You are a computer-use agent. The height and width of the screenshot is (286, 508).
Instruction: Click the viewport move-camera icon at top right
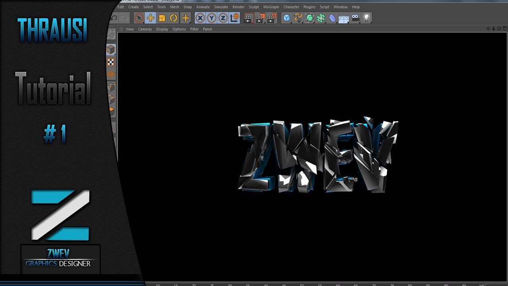(489, 29)
